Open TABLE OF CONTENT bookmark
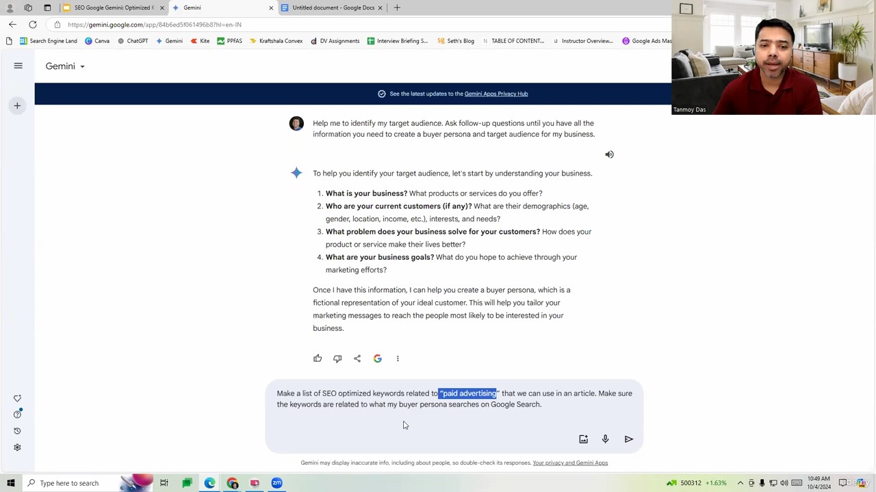 pyautogui.click(x=513, y=41)
